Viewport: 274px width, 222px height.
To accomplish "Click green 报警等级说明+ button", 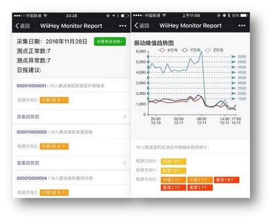I will coord(110,42).
